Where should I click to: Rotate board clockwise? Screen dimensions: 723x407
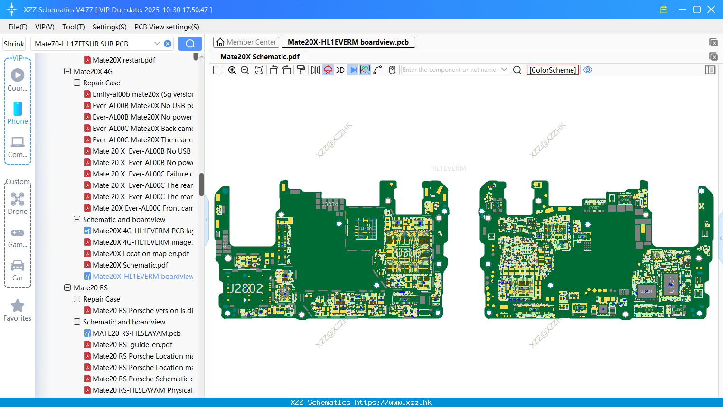(287, 70)
